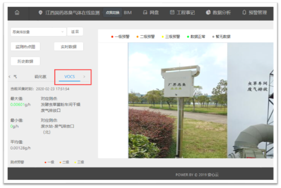Screen dimensions: 281x188
Task: Click the 一级预警 red legend dot
Action: pos(112,37)
